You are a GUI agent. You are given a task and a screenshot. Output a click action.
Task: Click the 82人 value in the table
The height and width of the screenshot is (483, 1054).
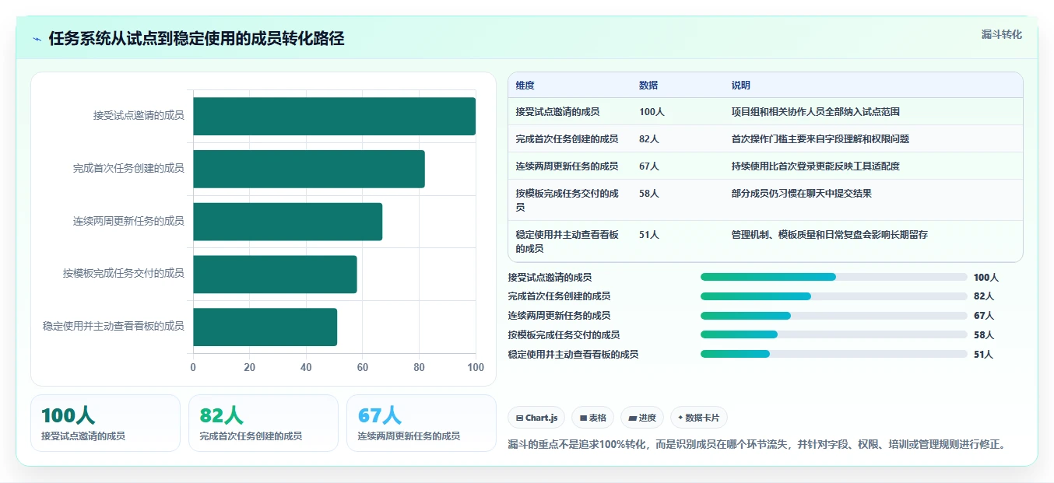pos(649,139)
